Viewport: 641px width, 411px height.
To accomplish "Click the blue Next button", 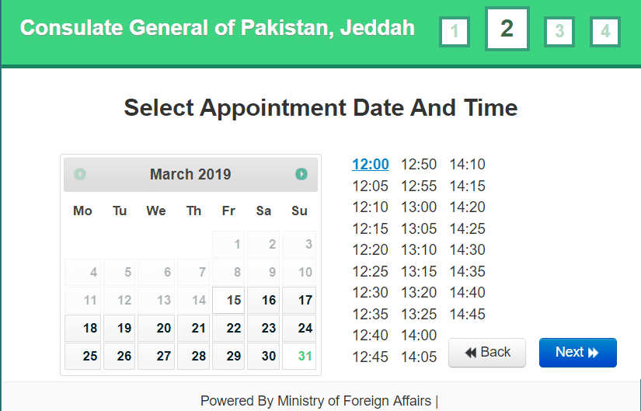I will (577, 353).
